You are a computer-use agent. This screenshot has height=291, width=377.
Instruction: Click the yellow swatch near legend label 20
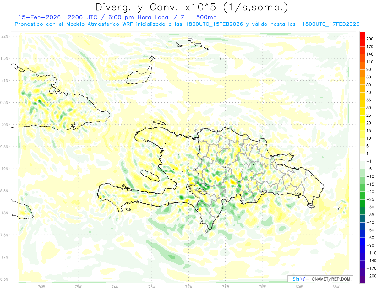[x=362, y=119]
